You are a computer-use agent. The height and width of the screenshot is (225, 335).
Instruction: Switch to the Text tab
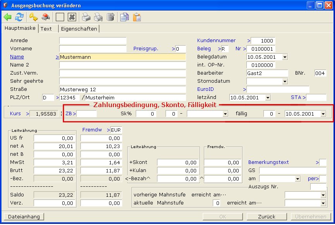[x=46, y=29]
